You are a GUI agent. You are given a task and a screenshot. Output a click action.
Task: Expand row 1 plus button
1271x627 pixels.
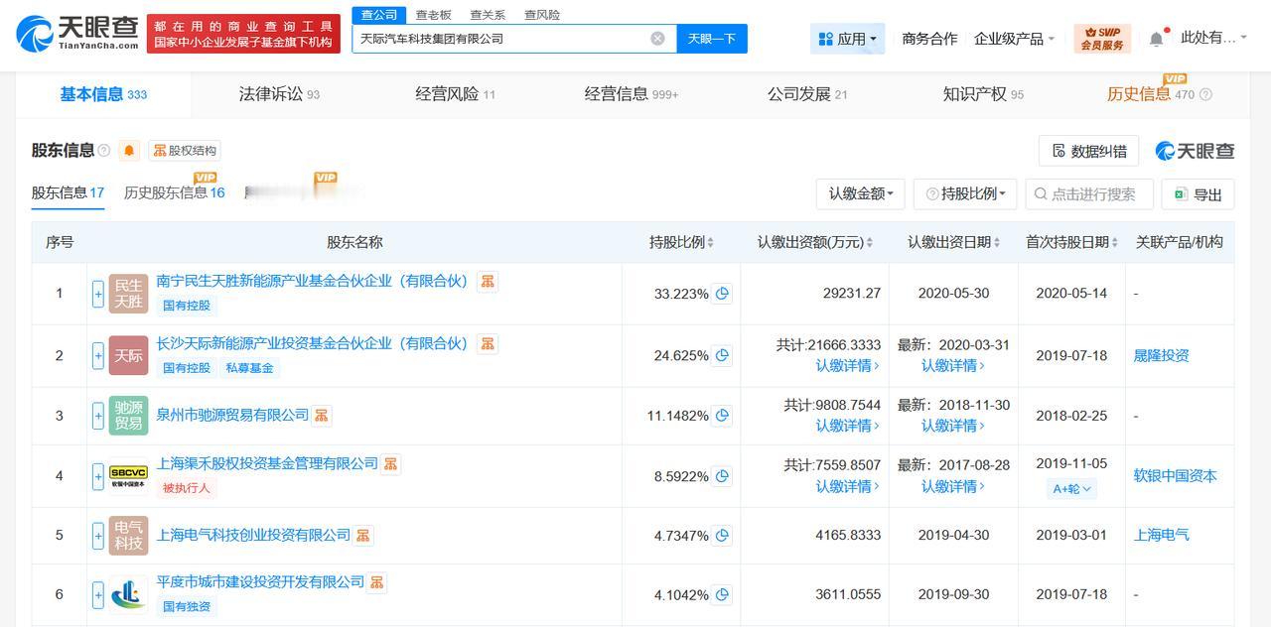tap(98, 294)
